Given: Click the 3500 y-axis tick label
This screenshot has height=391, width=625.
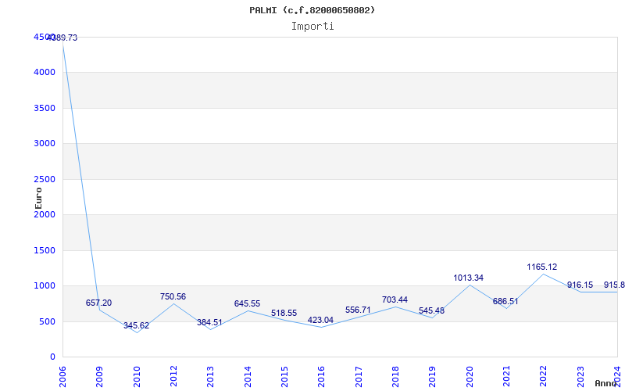Looking at the screenshot, I should pos(45,108).
